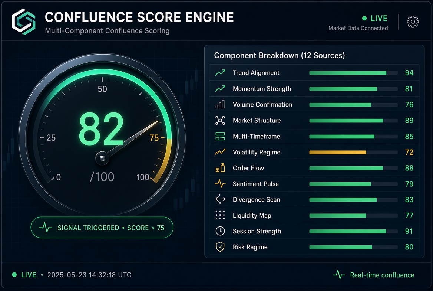Select the Divergence Scan label
The height and width of the screenshot is (291, 433).
tap(256, 200)
